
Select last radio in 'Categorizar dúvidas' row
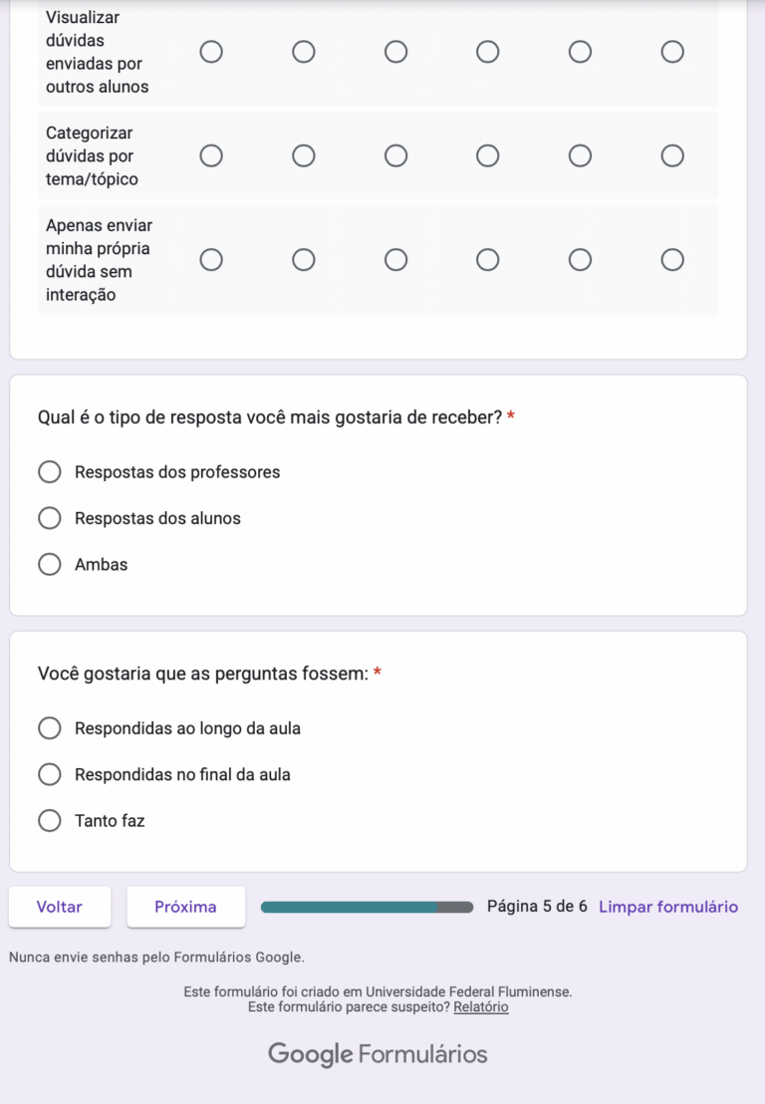673,155
